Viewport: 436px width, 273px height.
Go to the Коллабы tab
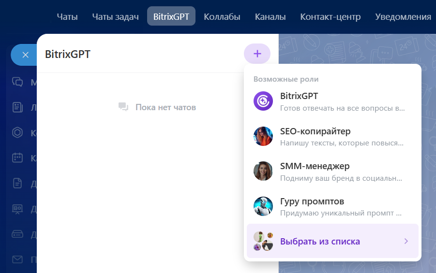click(222, 17)
